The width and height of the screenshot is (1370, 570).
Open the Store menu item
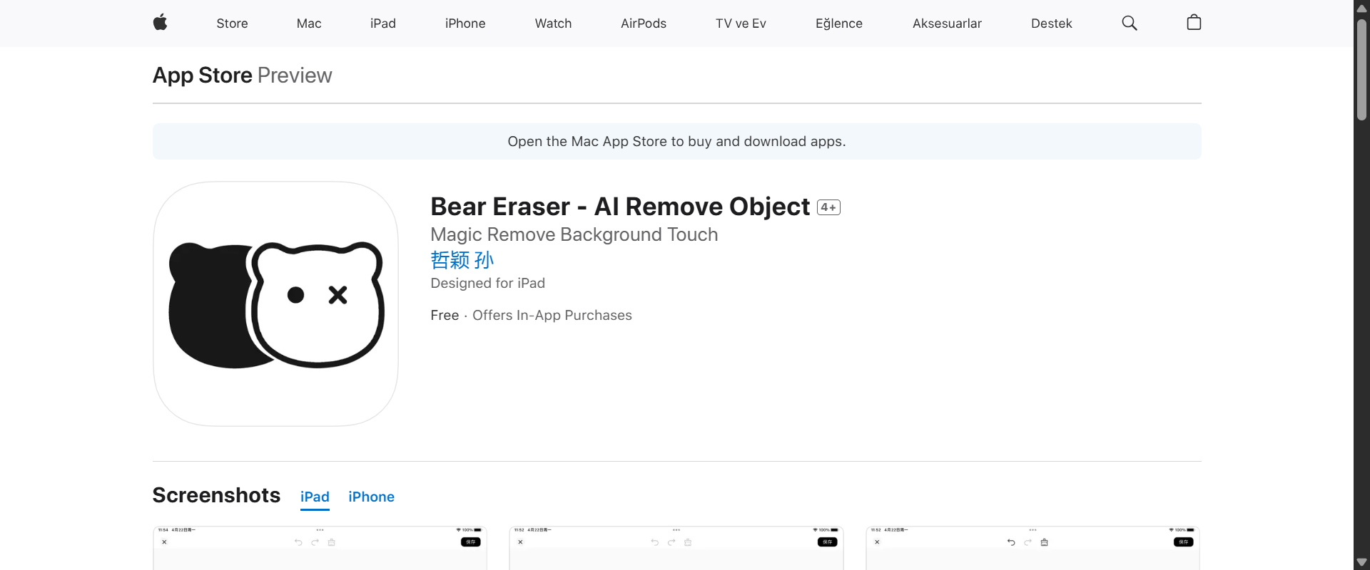[232, 23]
